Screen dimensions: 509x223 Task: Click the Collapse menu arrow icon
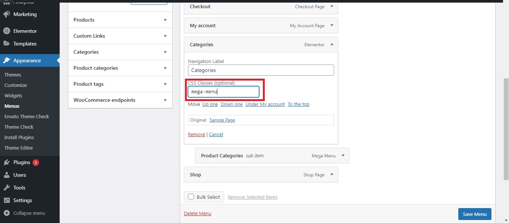point(6,213)
